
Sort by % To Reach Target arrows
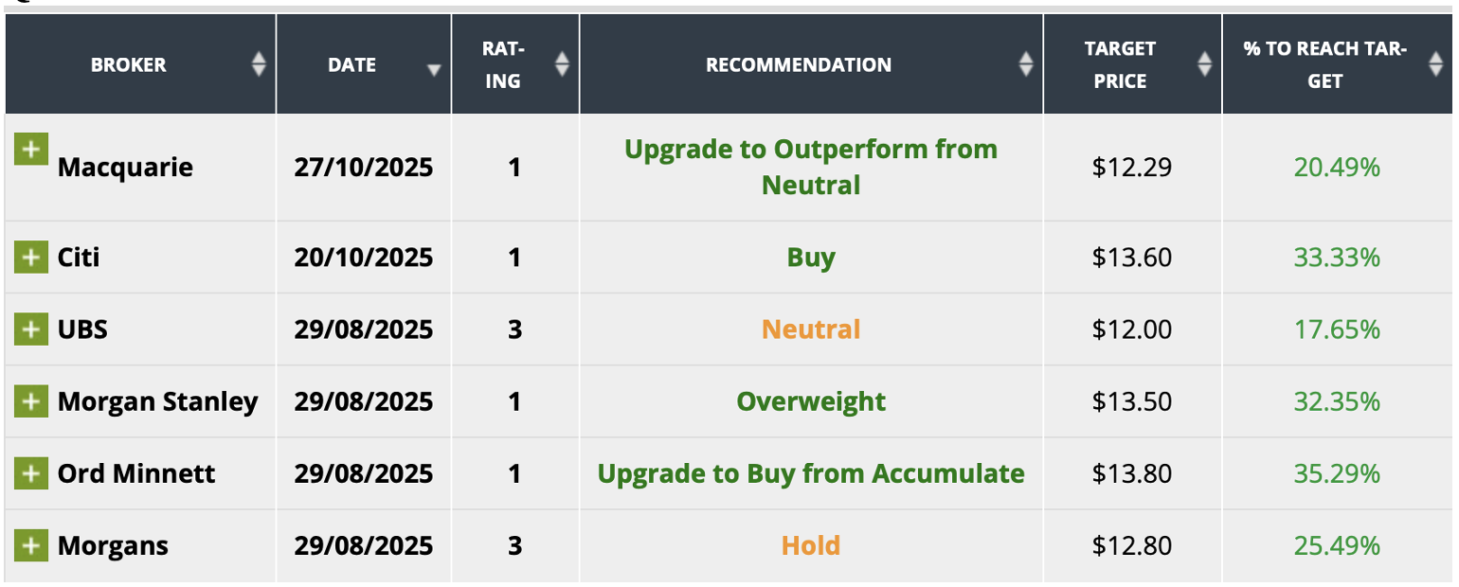click(x=1436, y=64)
